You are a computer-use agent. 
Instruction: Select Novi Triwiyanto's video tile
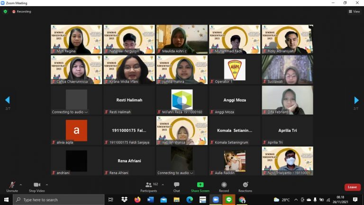pos(287,161)
